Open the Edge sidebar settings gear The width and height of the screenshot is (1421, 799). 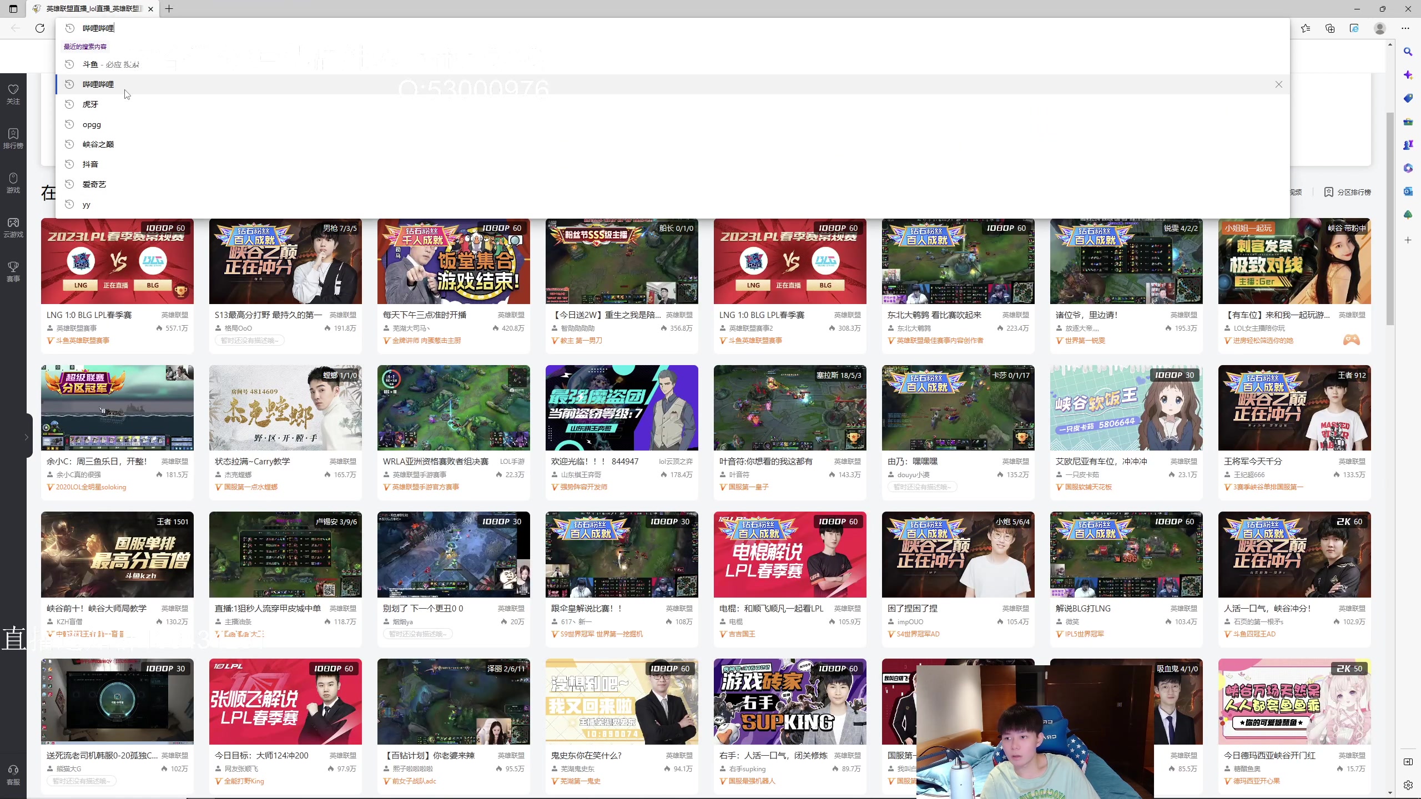pyautogui.click(x=1408, y=785)
